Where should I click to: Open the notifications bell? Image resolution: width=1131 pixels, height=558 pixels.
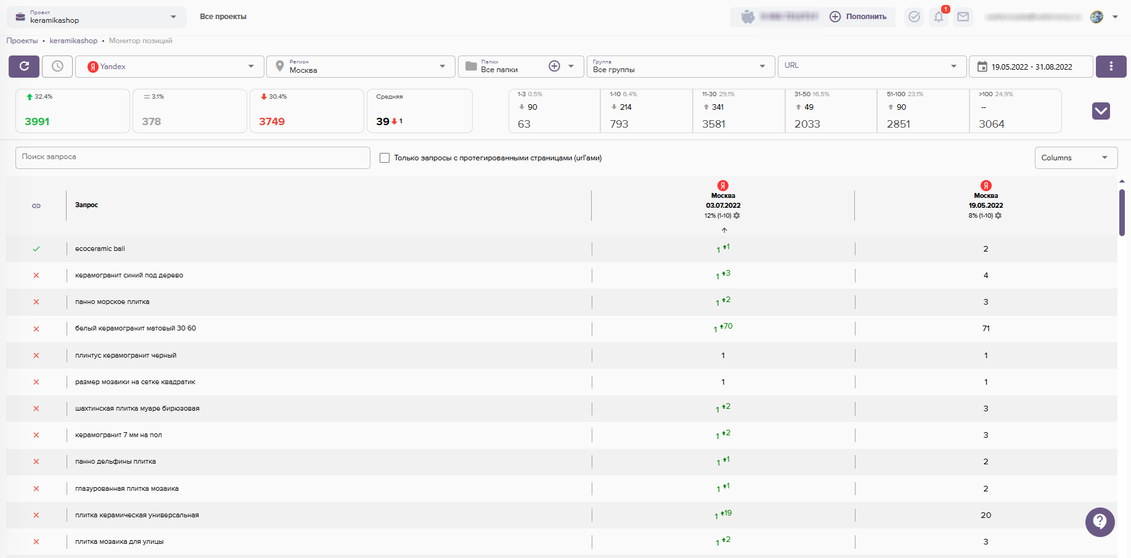pos(939,17)
